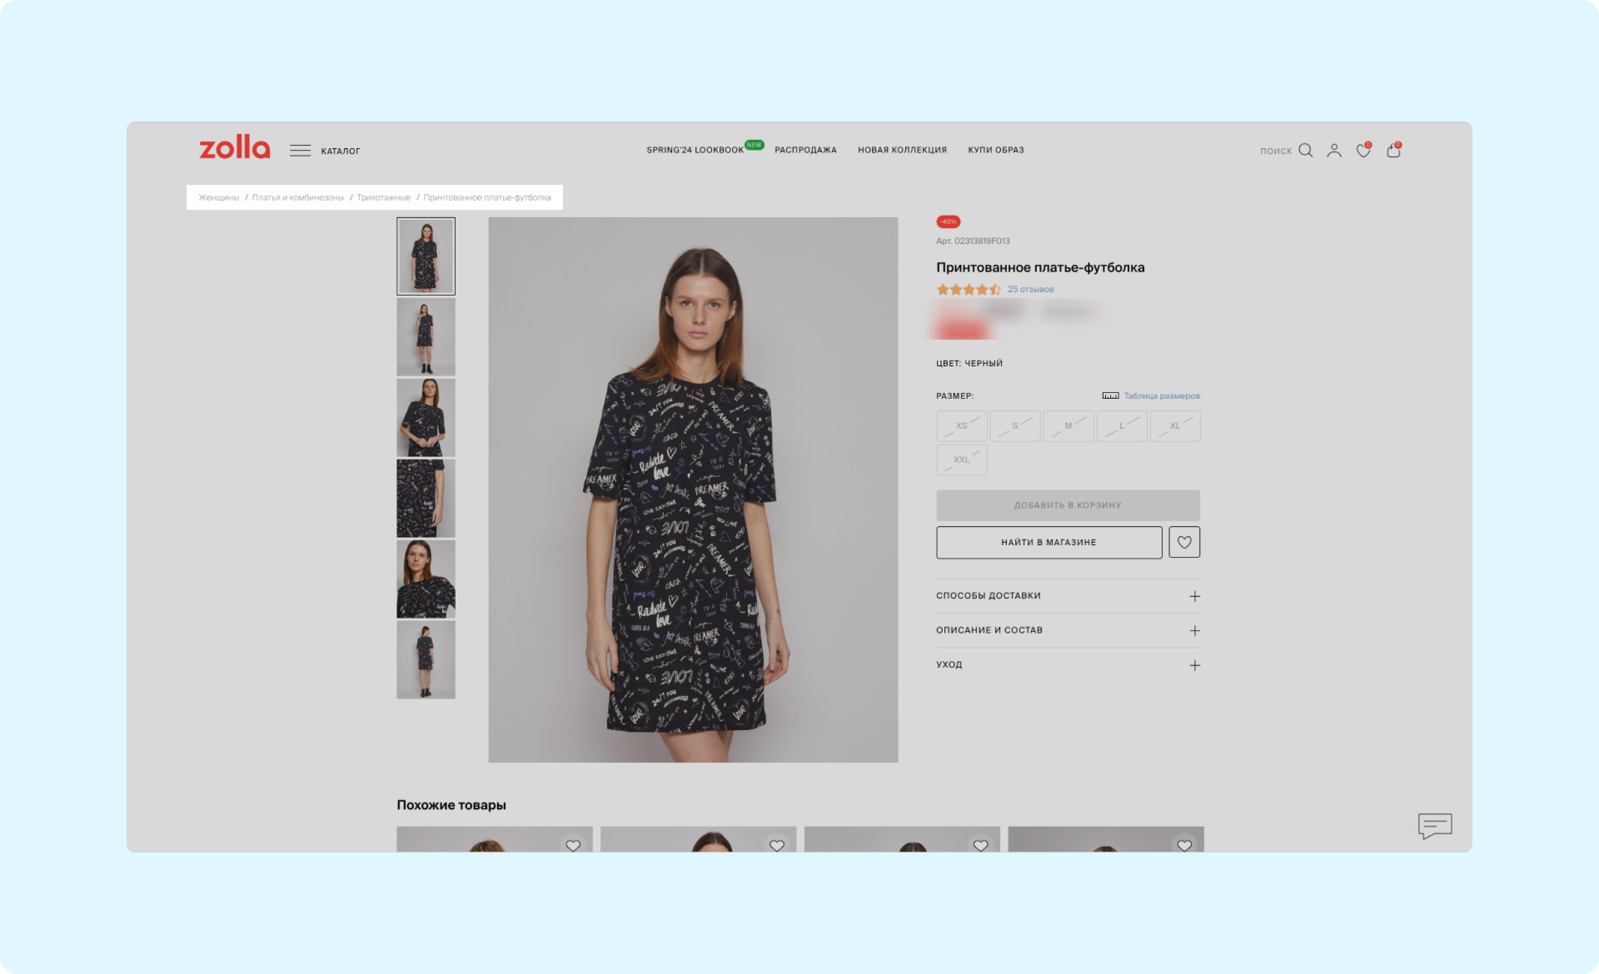Click the article number Арт. 02313819F013
This screenshot has height=974, width=1599.
pos(973,241)
